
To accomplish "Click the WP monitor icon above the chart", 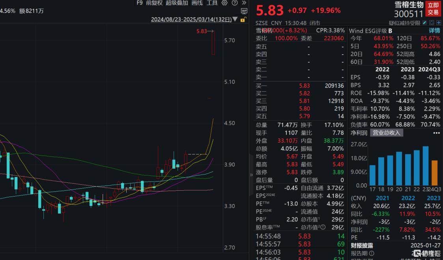I will [244, 11].
